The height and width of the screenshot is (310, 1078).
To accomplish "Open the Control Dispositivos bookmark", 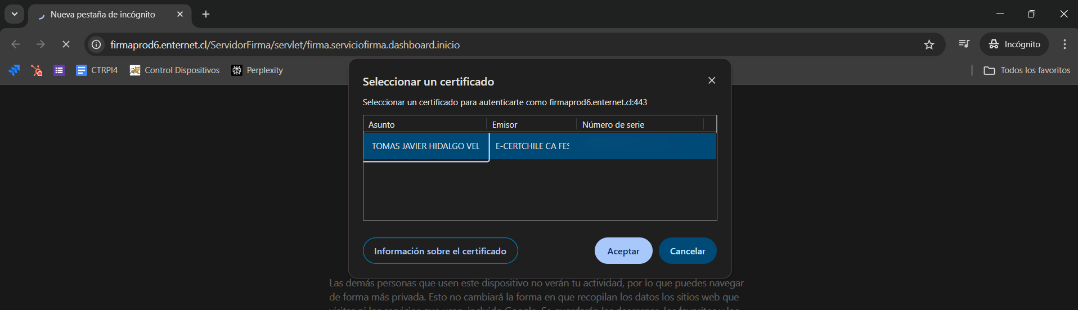I will (x=174, y=70).
